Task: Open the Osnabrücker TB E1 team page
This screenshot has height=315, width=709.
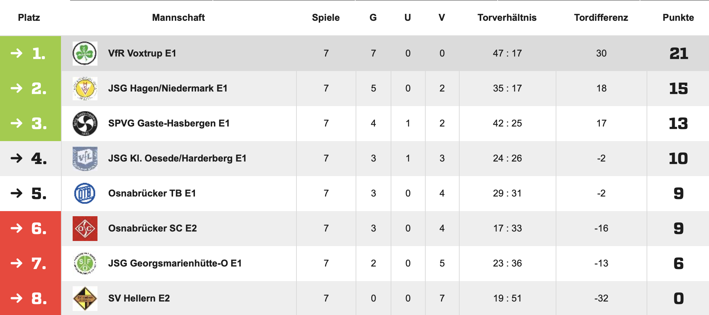Action: 152,193
